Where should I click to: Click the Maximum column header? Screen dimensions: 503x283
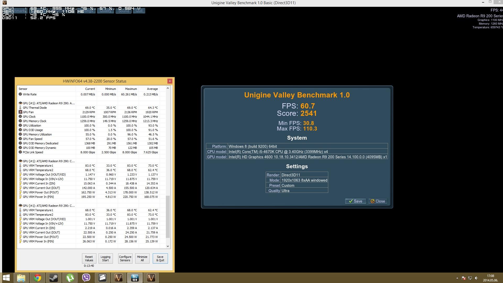coord(128,89)
